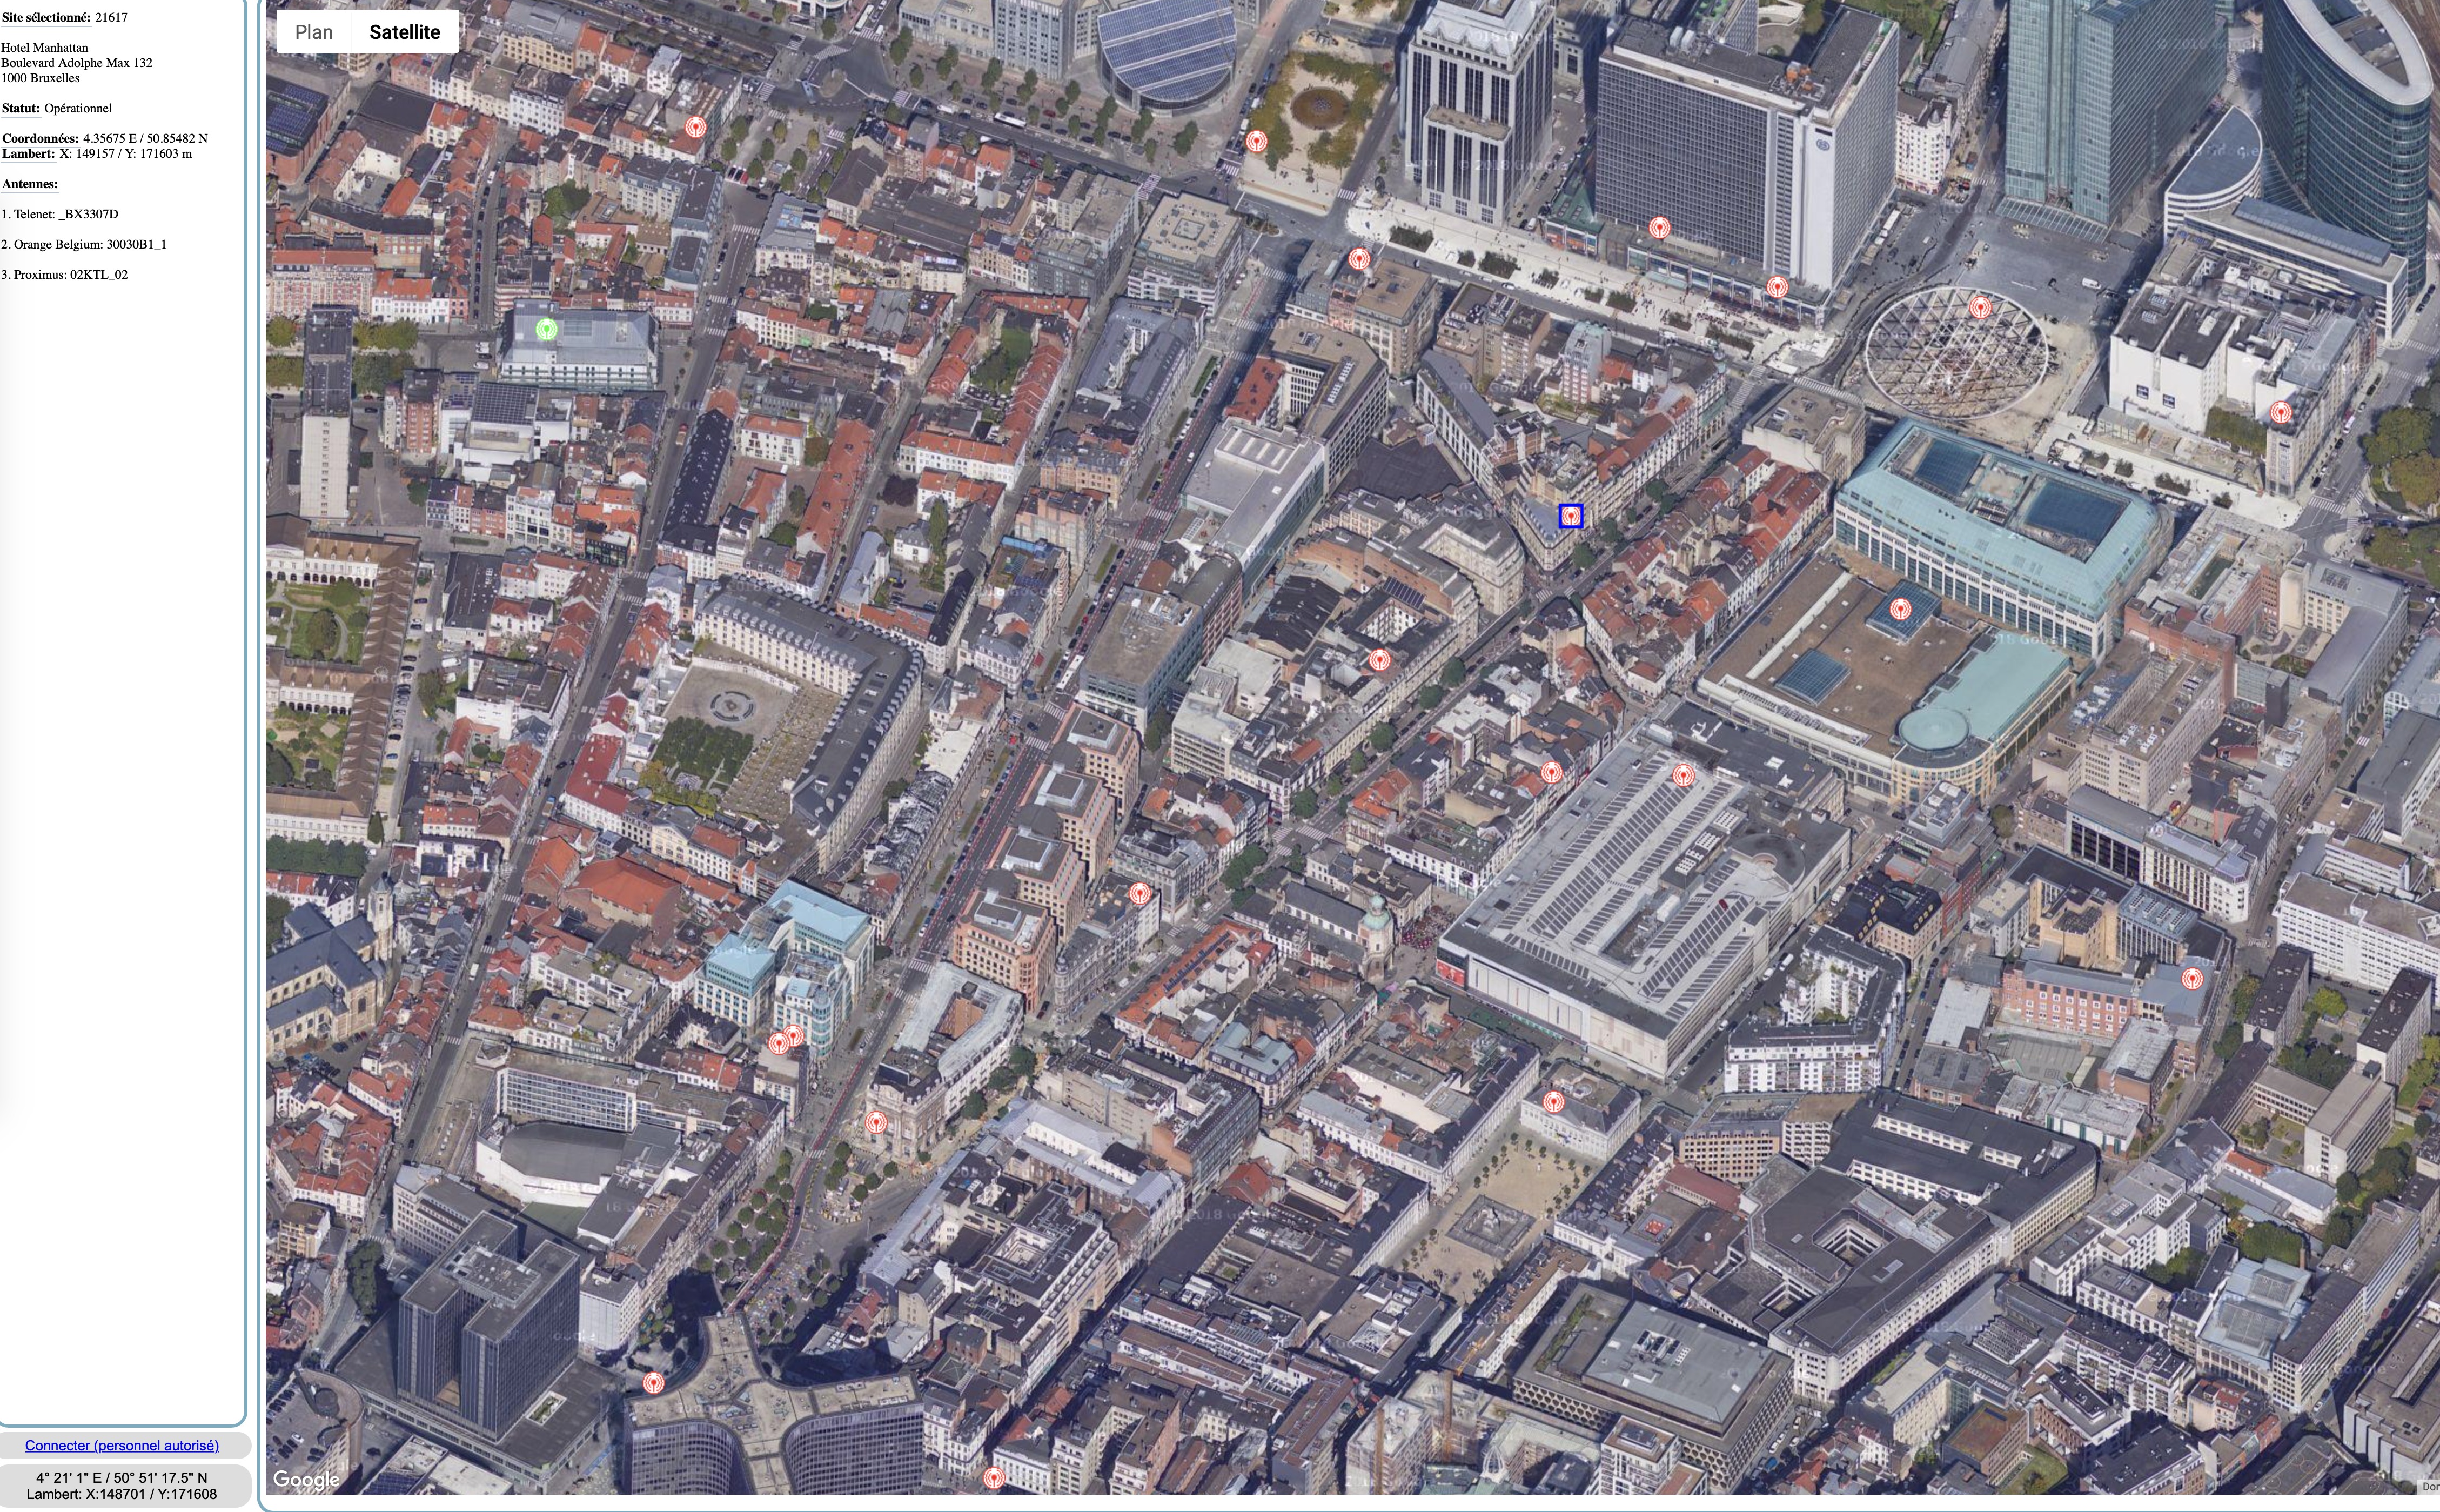Click the antenna marker on the tall grey office block
The image size is (2440, 1512).
(x=1659, y=228)
